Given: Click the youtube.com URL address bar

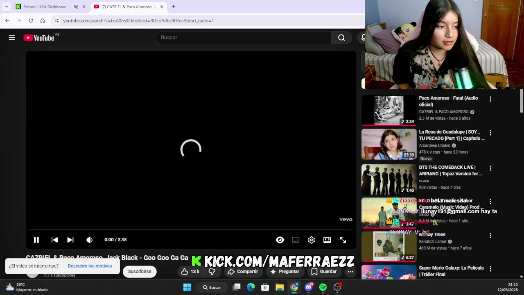Looking at the screenshot, I should pos(138,20).
